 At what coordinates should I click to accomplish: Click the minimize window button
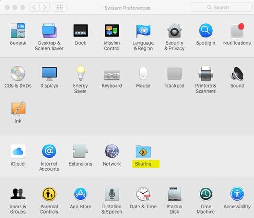(x=15, y=7)
